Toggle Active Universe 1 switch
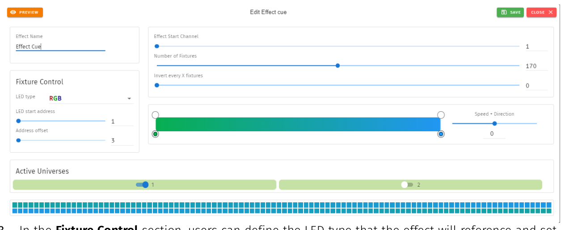The height and width of the screenshot is (230, 565). click(142, 184)
